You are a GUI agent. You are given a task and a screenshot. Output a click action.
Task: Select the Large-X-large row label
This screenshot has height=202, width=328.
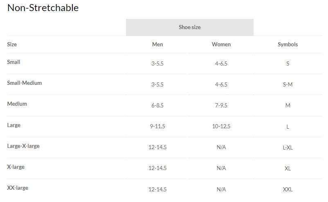click(x=23, y=146)
